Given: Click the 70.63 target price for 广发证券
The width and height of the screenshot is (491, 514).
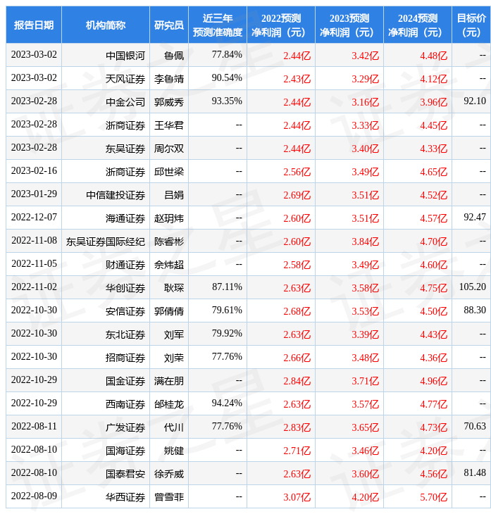Looking at the screenshot, I should [x=475, y=427].
